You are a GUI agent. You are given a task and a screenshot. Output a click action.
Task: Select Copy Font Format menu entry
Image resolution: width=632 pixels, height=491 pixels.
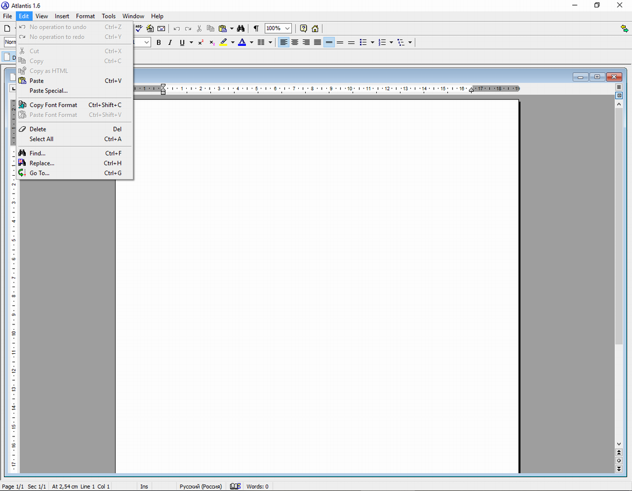pyautogui.click(x=75, y=105)
